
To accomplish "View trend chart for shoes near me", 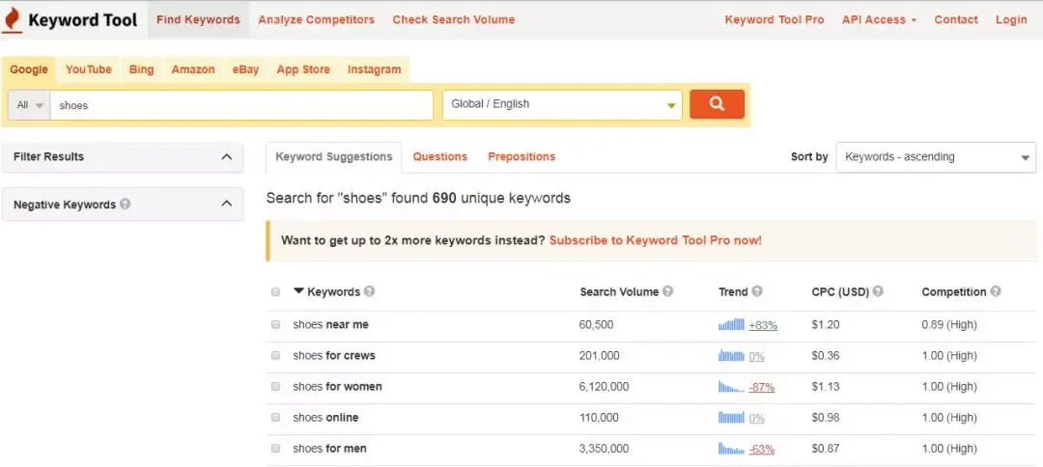I will click(731, 325).
